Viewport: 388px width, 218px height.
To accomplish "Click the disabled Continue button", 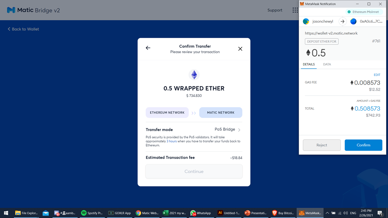I will tap(194, 171).
